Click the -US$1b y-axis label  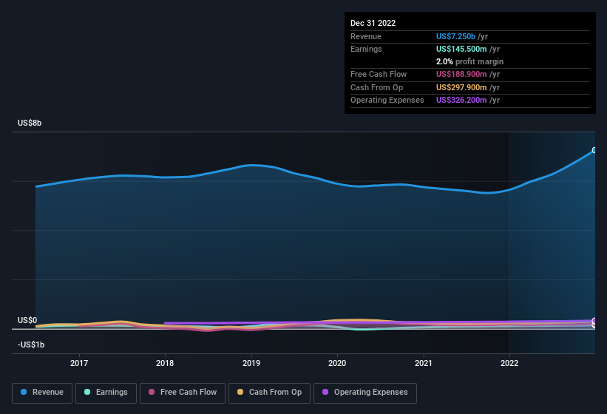[x=31, y=345]
